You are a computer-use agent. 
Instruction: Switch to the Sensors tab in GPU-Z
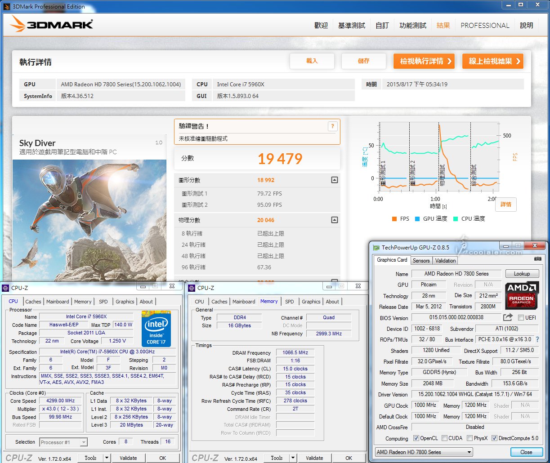[421, 261]
